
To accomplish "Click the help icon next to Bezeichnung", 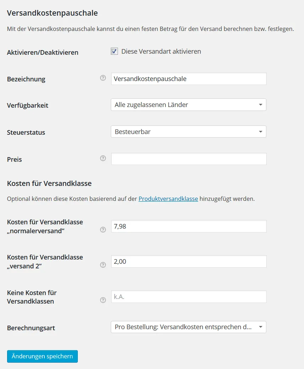I will pos(103,78).
